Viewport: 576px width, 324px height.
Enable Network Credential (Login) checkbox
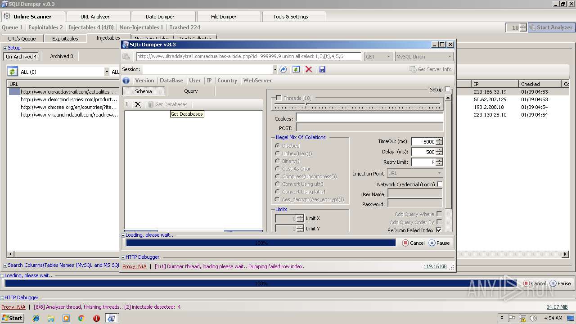(x=440, y=184)
